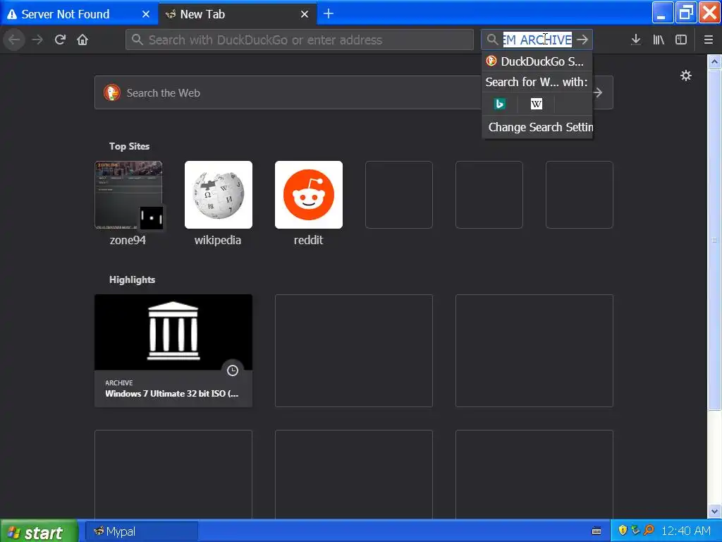The height and width of the screenshot is (542, 722).
Task: Open the Home page icon
Action: tap(82, 40)
